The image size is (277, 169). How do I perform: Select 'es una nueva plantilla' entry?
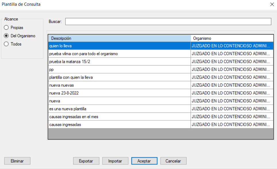click(x=119, y=109)
